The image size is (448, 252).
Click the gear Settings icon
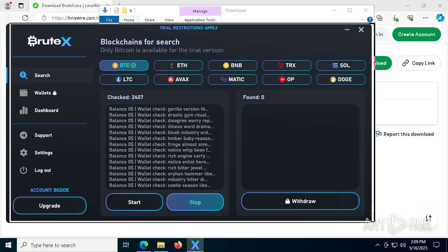click(x=23, y=153)
